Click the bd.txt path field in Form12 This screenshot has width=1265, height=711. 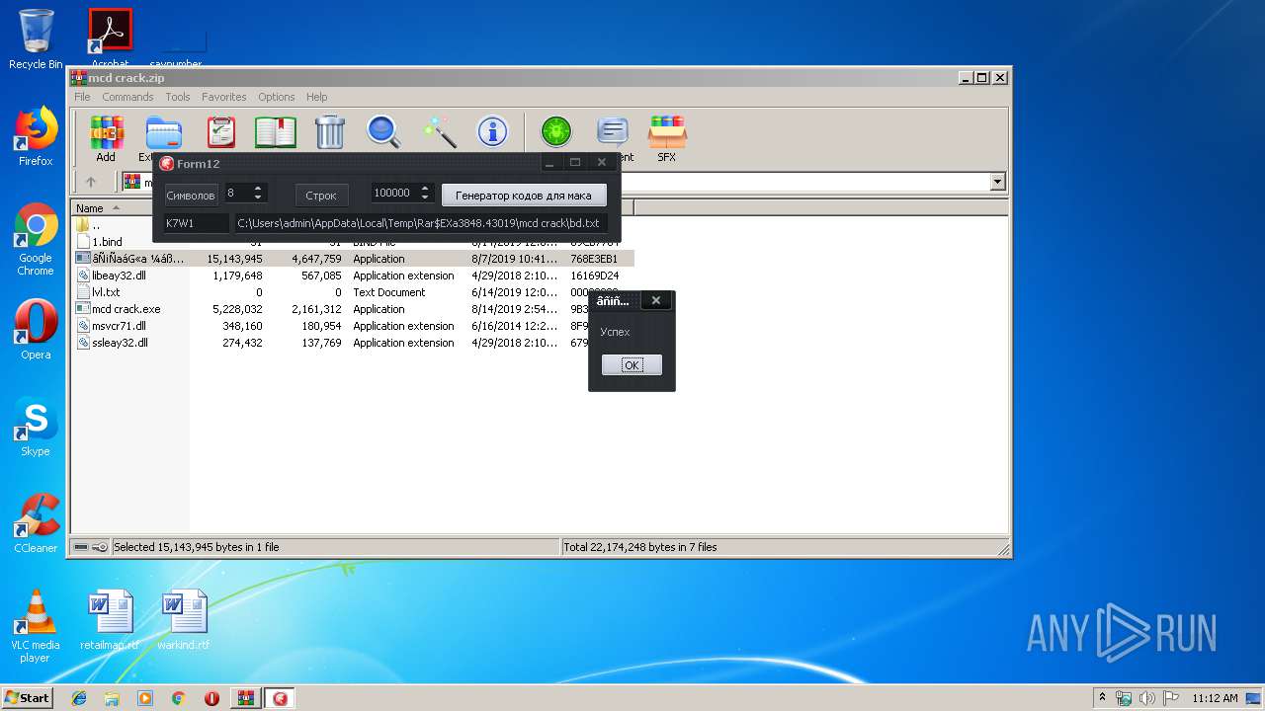pyautogui.click(x=421, y=223)
